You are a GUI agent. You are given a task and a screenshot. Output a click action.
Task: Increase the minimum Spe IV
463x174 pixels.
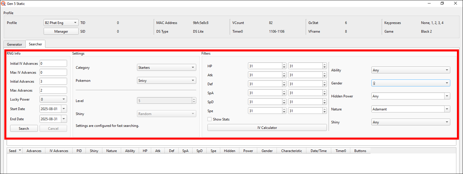[284, 109]
